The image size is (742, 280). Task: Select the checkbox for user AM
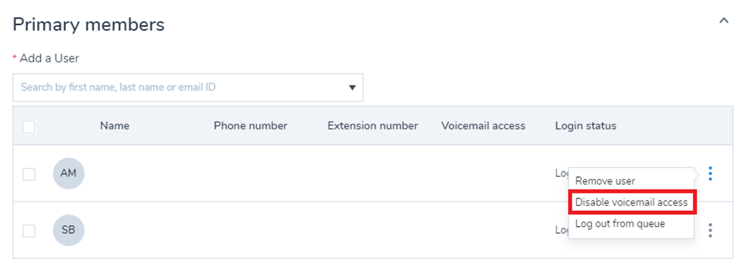tap(29, 174)
